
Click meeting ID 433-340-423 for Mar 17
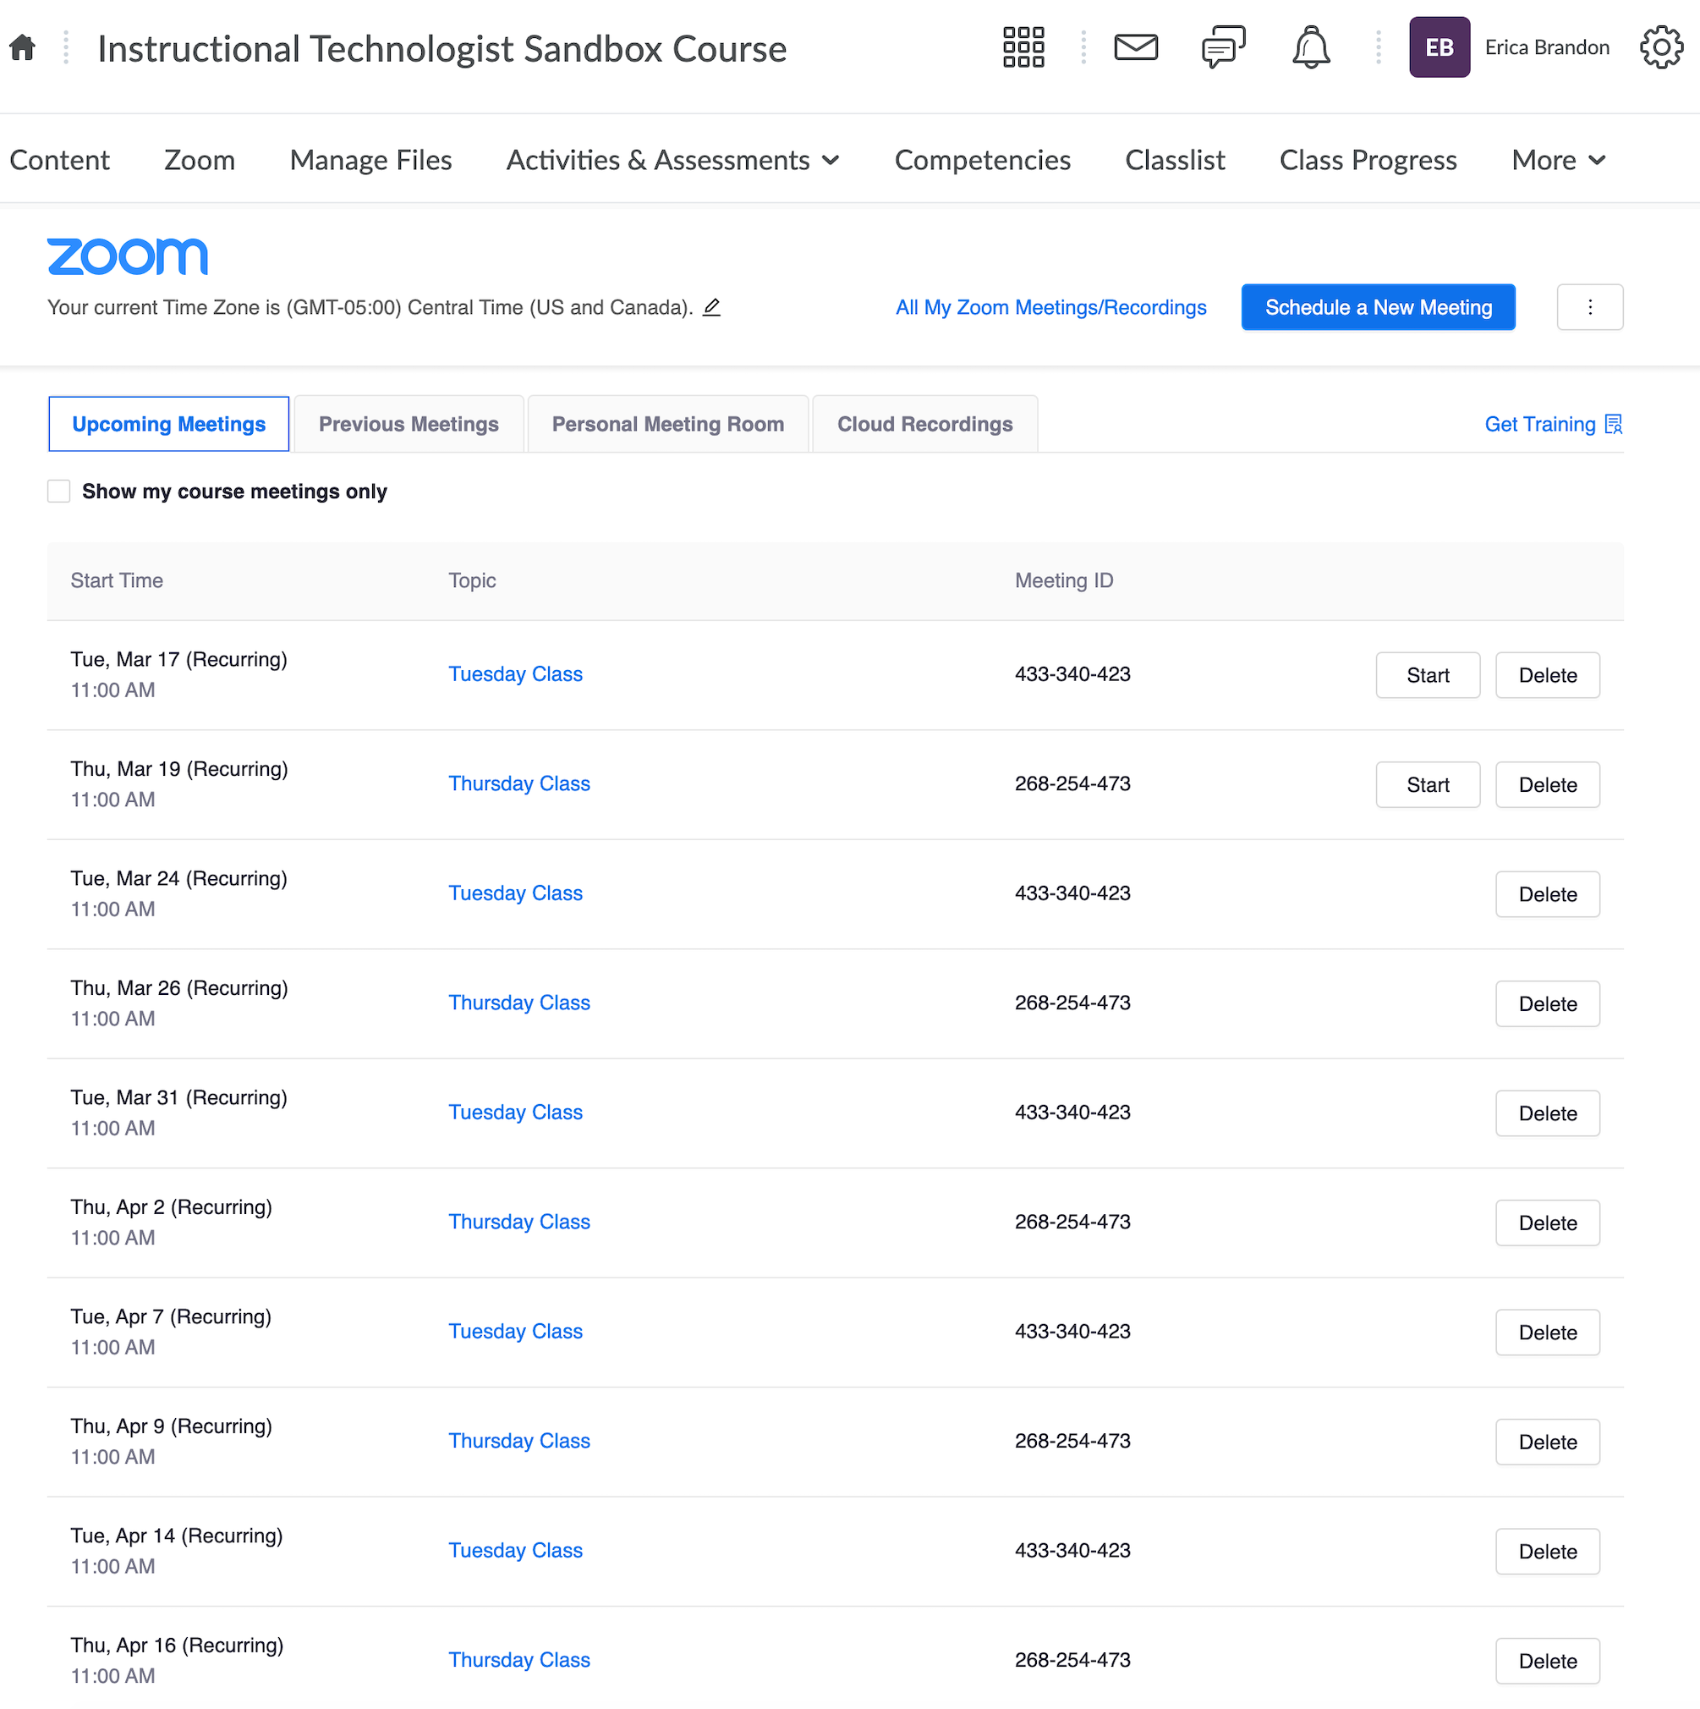(1073, 674)
